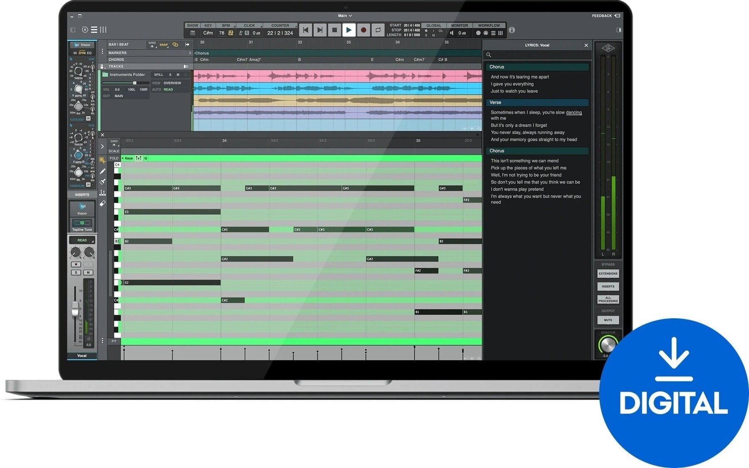This screenshot has width=749, height=468.
Task: Toggle the right sidebar panel icon
Action: (619, 30)
